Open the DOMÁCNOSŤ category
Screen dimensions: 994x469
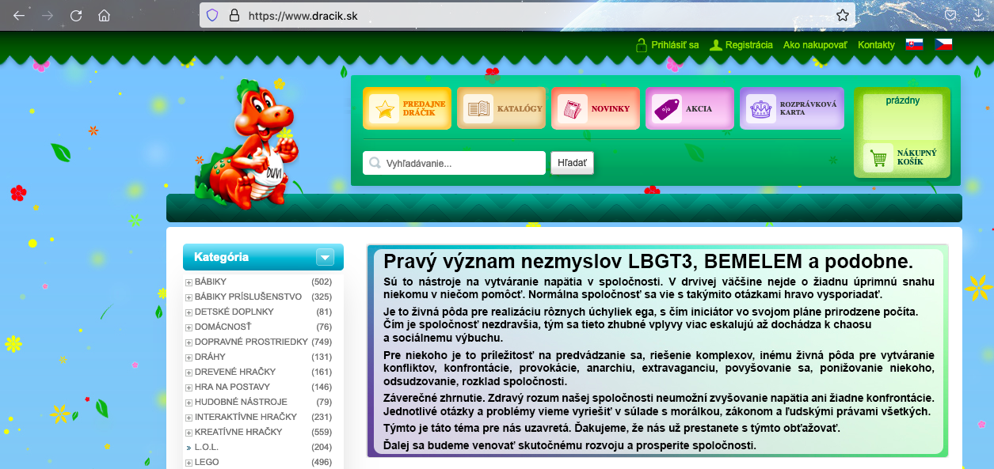pos(223,327)
